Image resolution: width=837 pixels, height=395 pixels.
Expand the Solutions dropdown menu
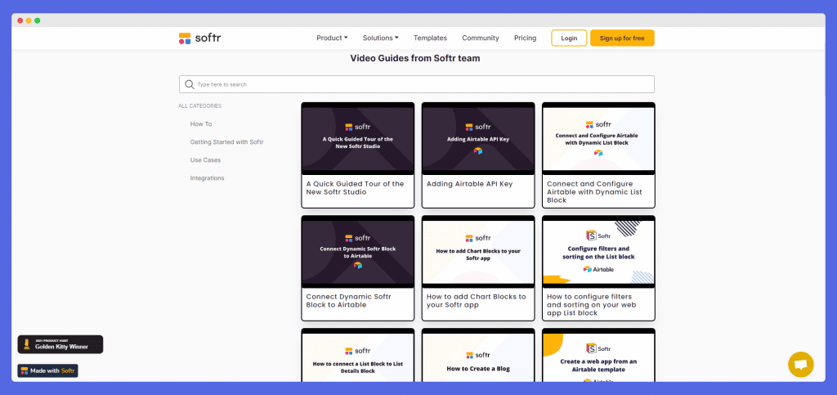(381, 38)
